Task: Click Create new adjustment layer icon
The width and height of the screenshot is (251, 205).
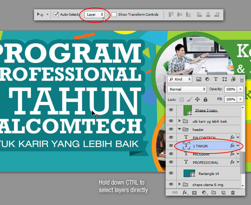Action: [x=204, y=193]
